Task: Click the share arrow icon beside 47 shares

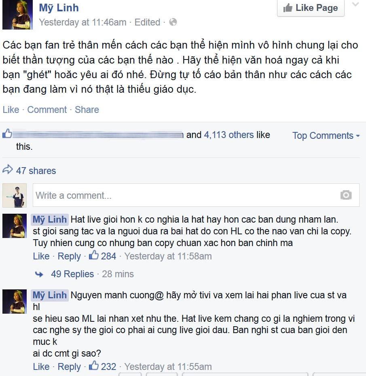Action: [x=7, y=170]
